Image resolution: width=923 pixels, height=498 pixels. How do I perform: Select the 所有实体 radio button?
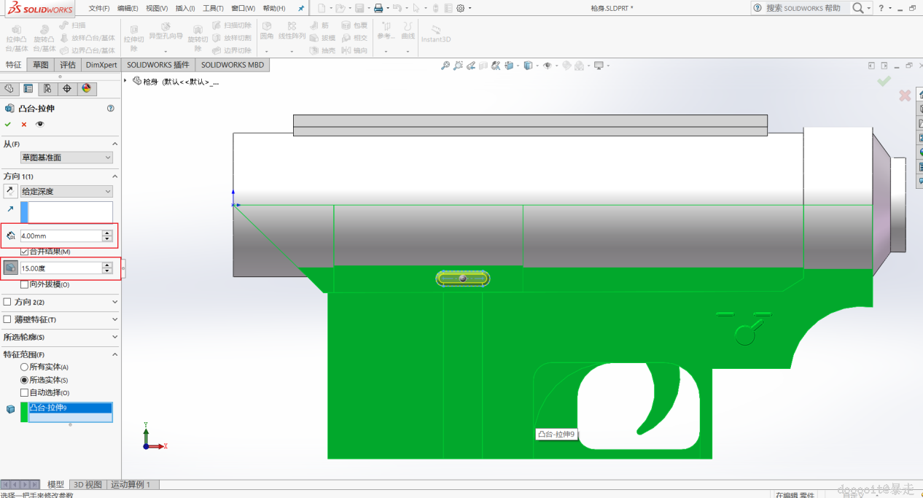[x=25, y=367]
